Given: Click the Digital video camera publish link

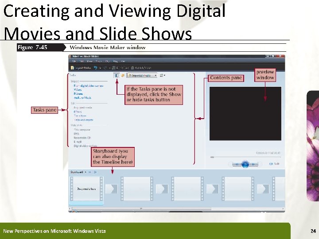Looking at the screenshot, I should coord(85,146).
